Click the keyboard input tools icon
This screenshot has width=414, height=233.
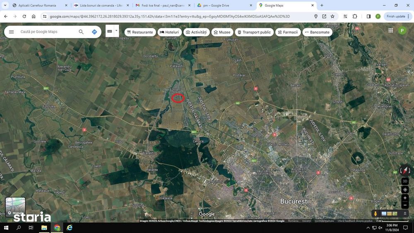110,31
